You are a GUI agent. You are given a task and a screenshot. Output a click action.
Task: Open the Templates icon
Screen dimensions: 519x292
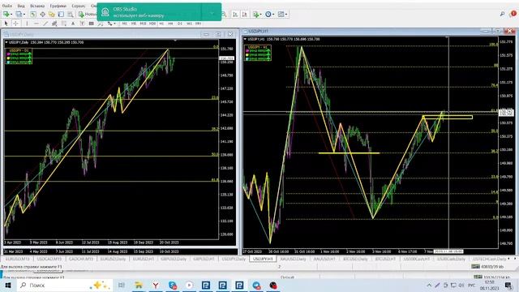click(x=281, y=15)
